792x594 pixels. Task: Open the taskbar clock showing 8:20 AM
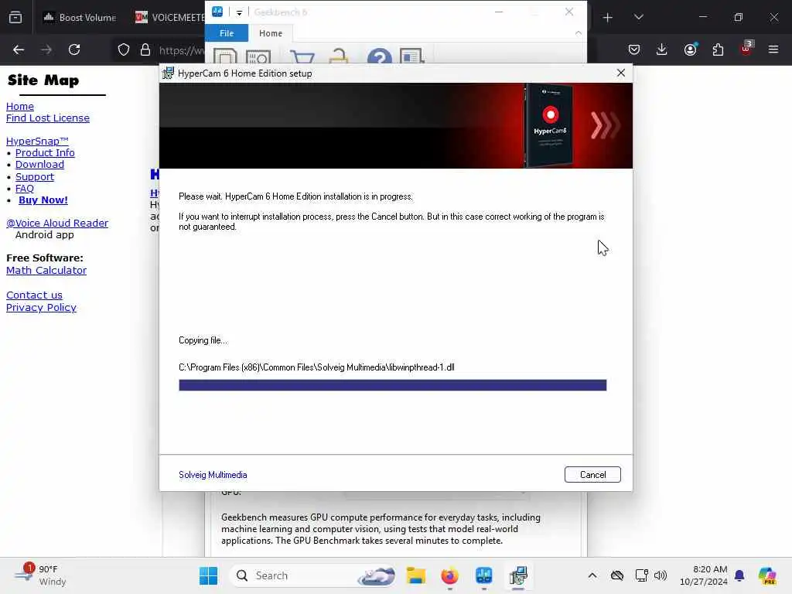(704, 575)
